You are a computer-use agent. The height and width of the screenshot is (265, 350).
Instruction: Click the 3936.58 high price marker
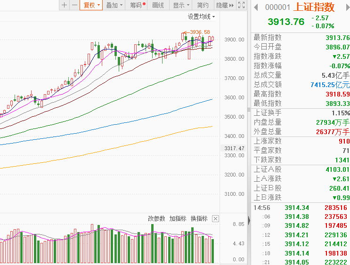[200, 32]
